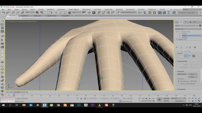Collapse the Unwrap UVW modifier tree

pyautogui.click(x=179, y=32)
